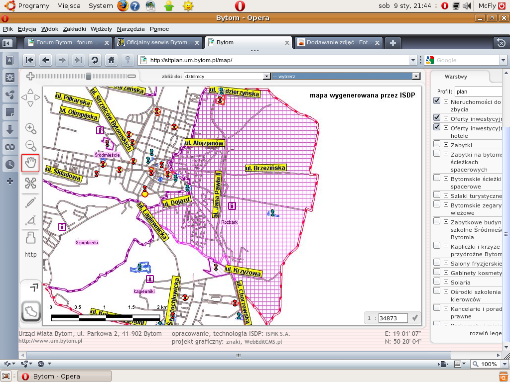The width and height of the screenshot is (510, 382).
Task: Uncheck the Nieruchomości do zbycia layer
Action: (437, 101)
